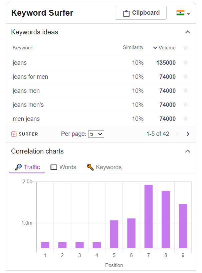Go to next page of keywords
The width and height of the screenshot is (202, 273).
188,134
